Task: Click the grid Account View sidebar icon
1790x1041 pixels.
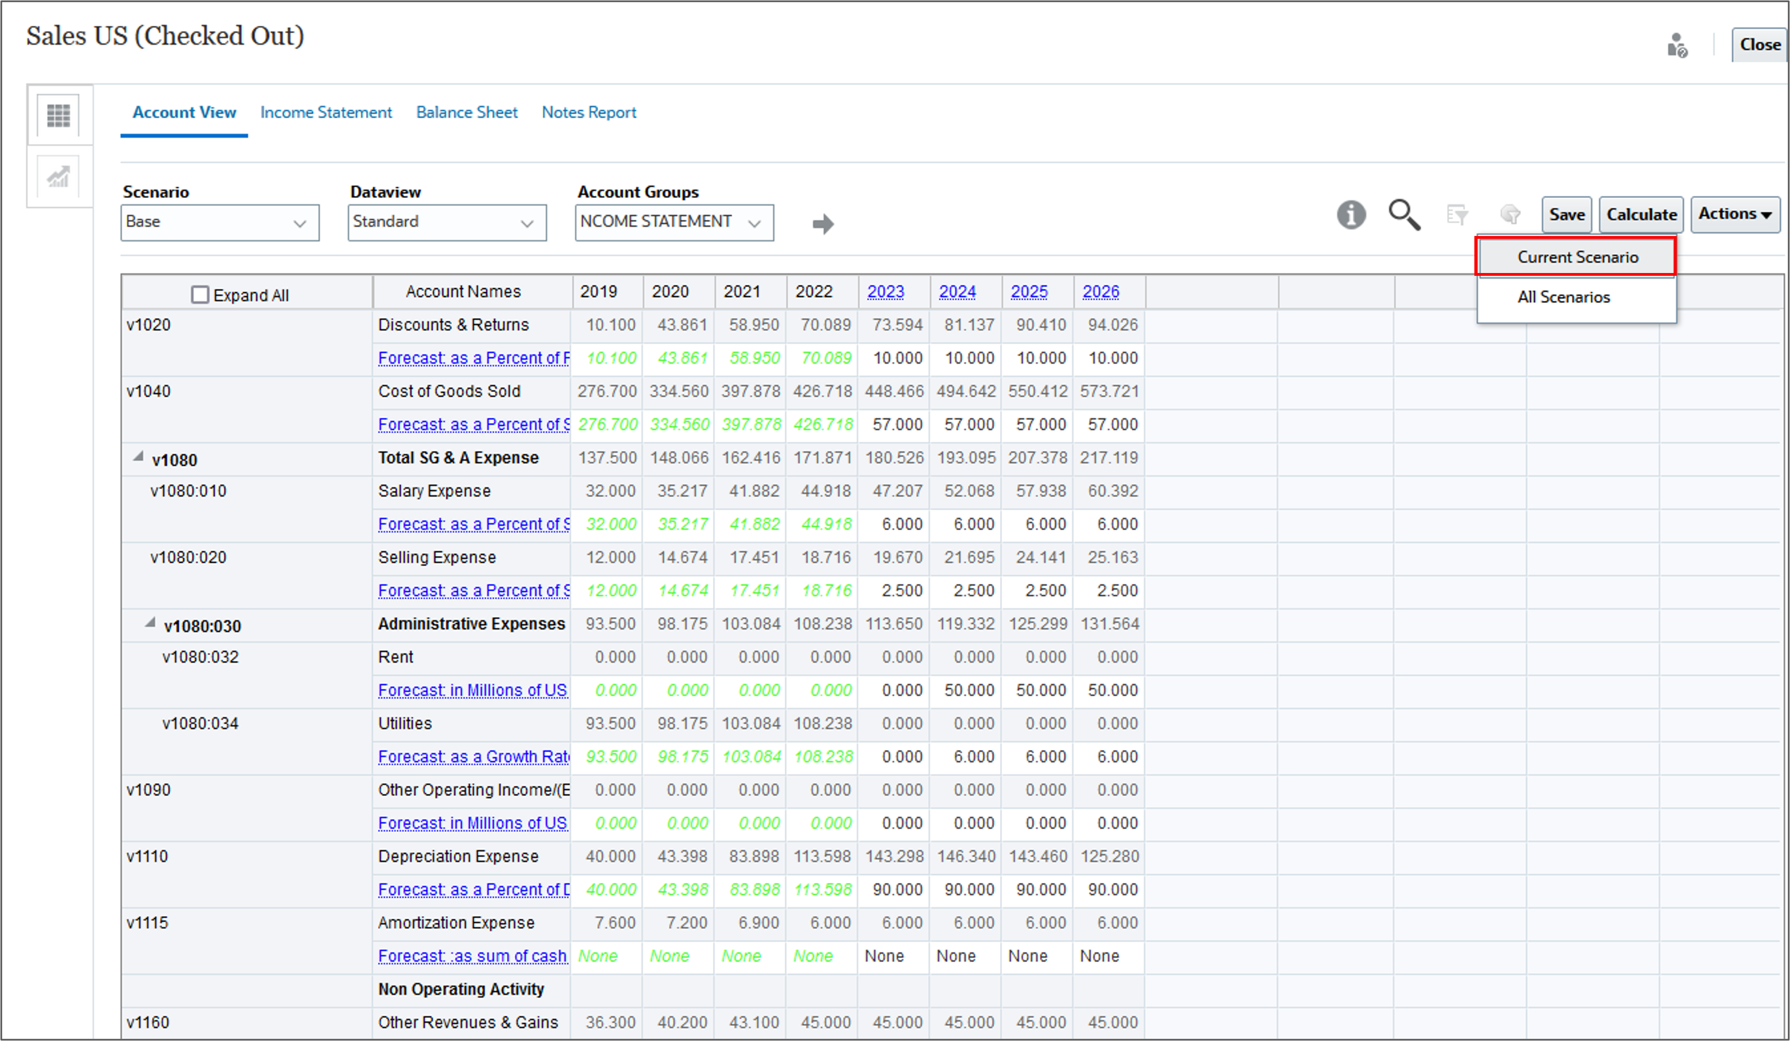Action: (58, 115)
